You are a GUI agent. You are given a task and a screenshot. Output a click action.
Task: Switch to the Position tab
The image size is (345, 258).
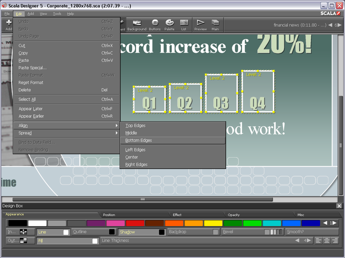pos(109,215)
